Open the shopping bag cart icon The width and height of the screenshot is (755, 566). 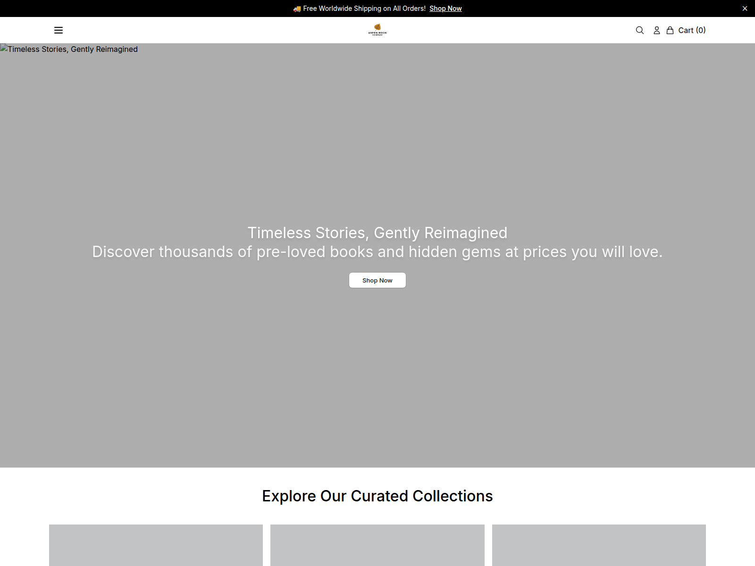pyautogui.click(x=670, y=30)
